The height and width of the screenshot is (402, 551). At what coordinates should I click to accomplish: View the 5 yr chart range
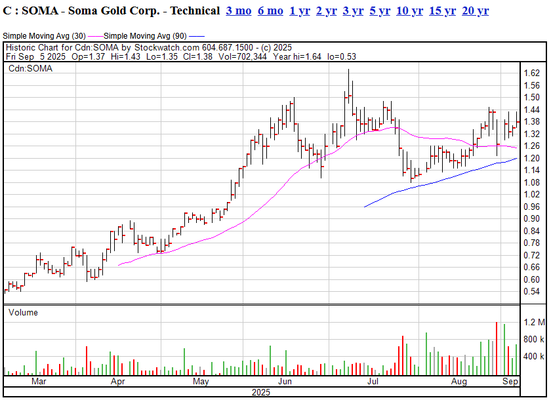[380, 11]
